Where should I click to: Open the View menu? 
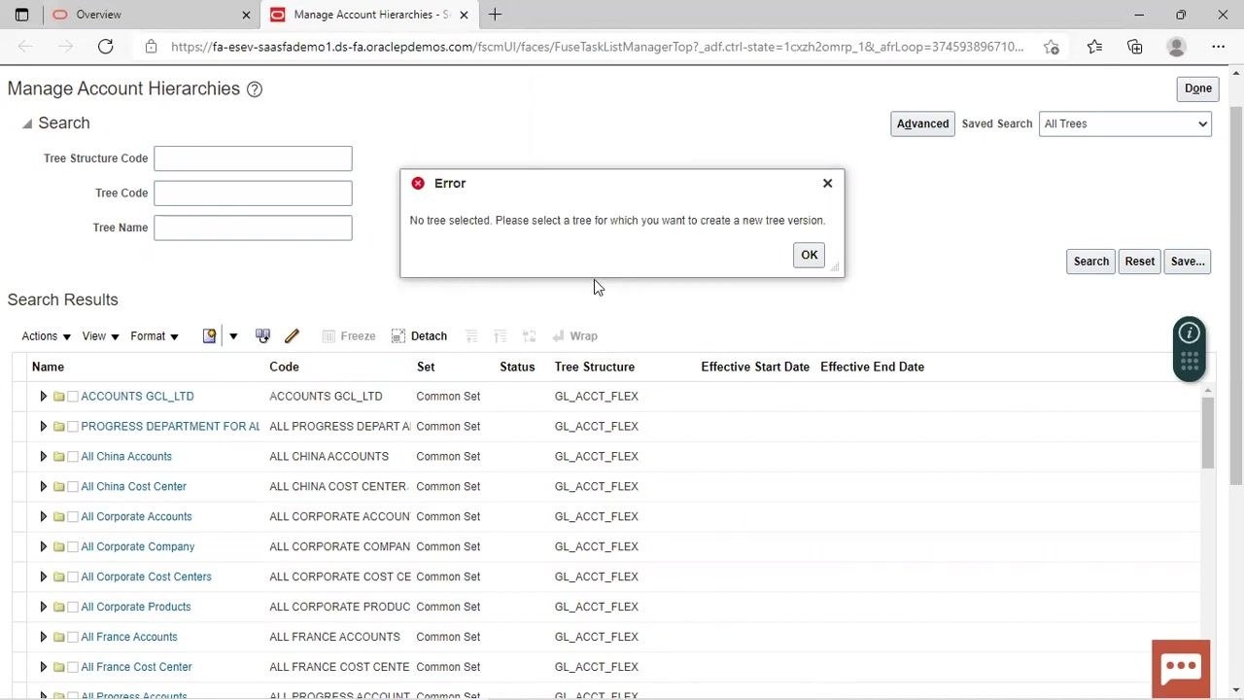[x=100, y=336]
